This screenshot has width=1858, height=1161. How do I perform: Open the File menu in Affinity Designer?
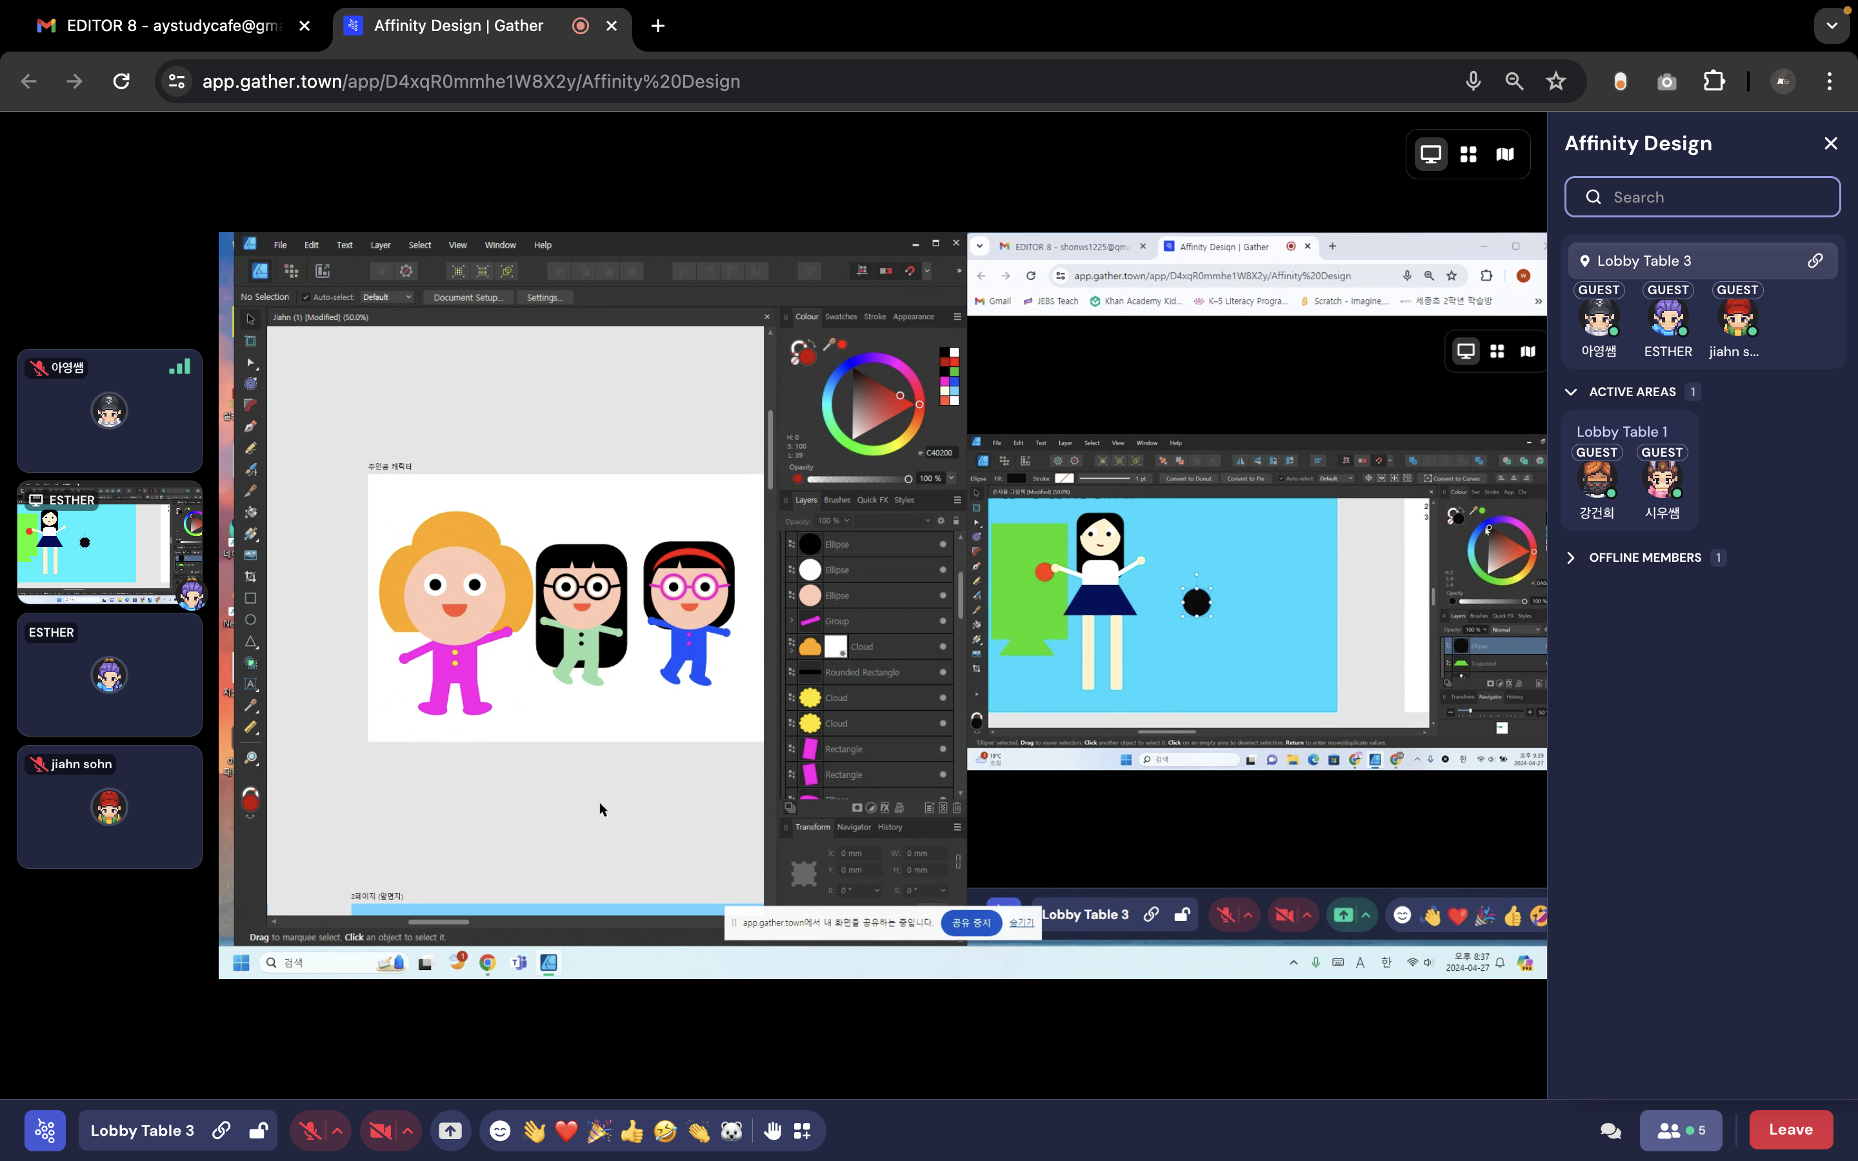coord(280,245)
